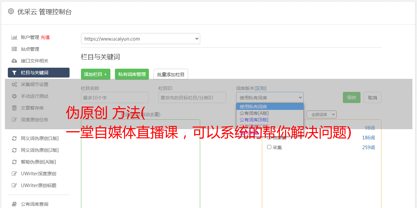Click the play icon beside 手动运行测试
The width and height of the screenshot is (417, 208).
pyautogui.click(x=14, y=96)
